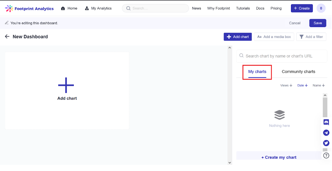332x171 pixels.
Task: Click the search chart by name field
Action: [x=282, y=56]
